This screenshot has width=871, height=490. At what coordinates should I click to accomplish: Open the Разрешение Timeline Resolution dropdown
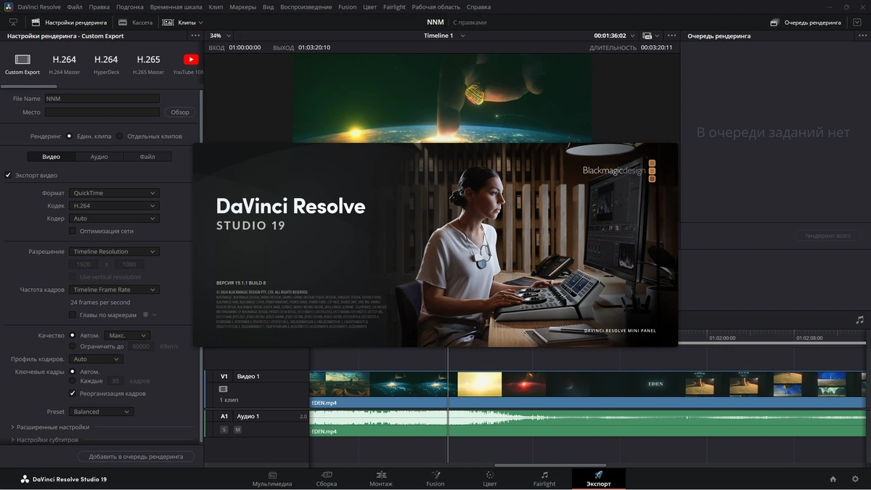click(114, 251)
